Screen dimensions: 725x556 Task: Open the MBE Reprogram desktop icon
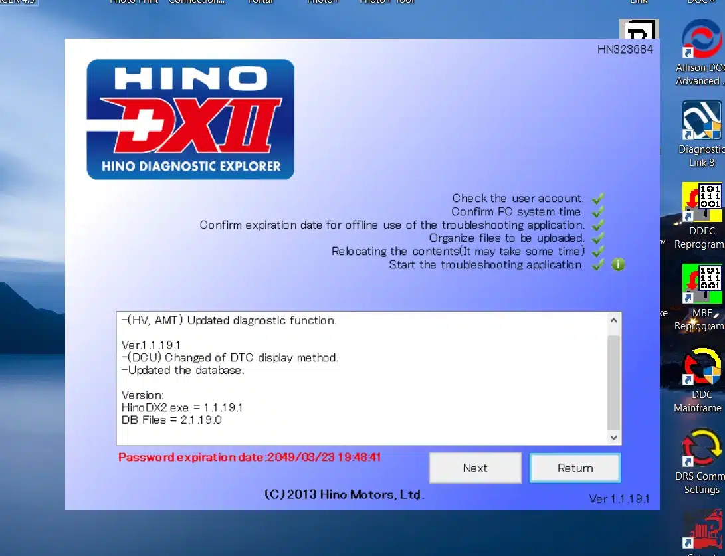[702, 284]
